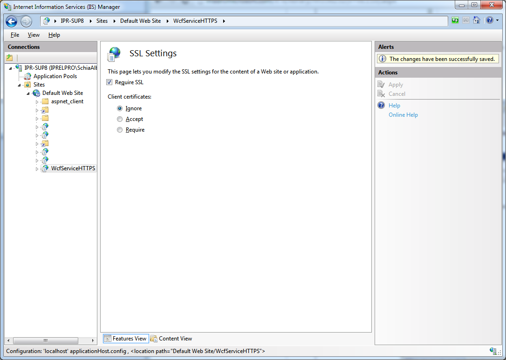Open the File menu

(x=15, y=35)
